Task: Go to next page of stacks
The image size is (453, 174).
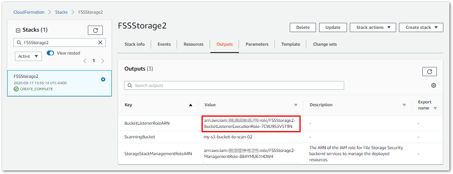Action: (x=103, y=61)
